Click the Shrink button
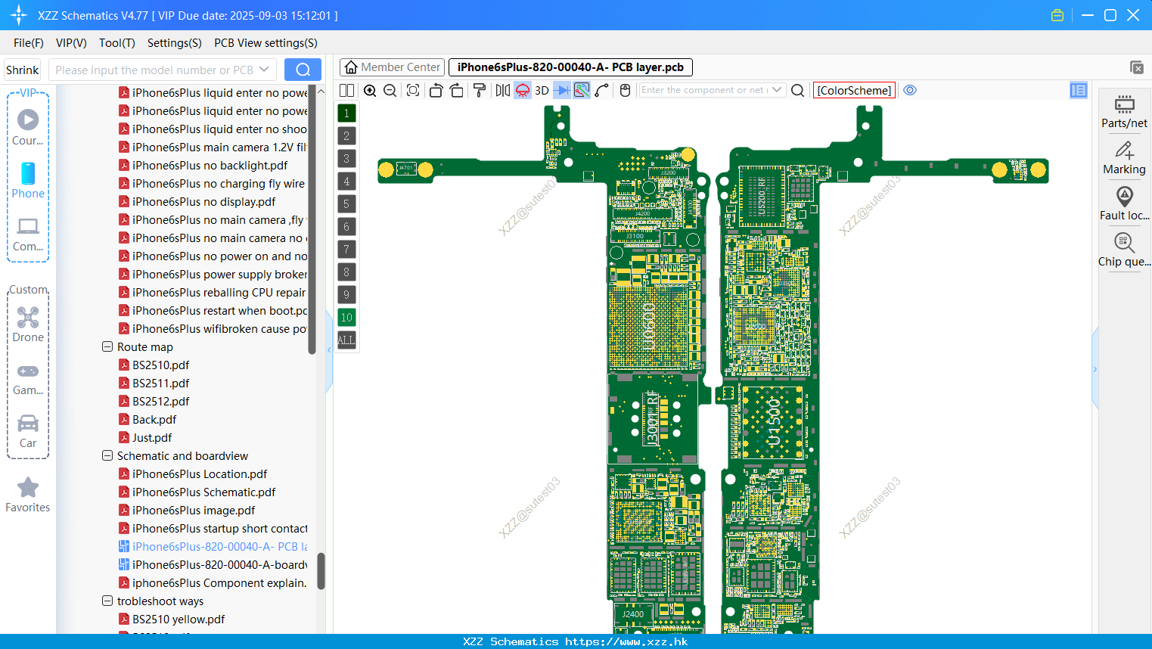The image size is (1152, 649). [22, 70]
